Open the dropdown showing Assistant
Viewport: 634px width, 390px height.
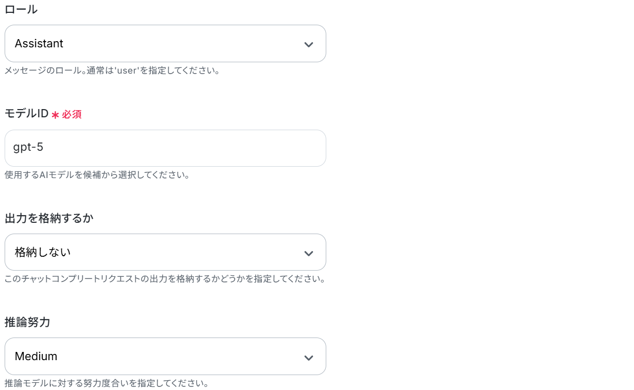165,44
